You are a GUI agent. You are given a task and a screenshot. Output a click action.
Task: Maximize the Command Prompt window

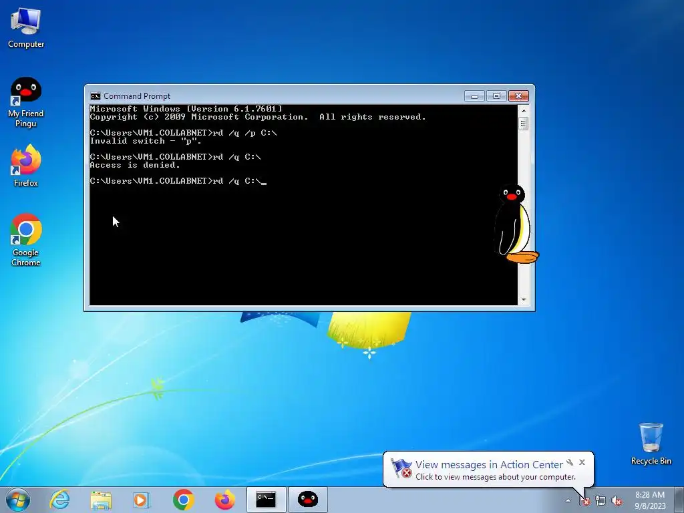coord(496,96)
